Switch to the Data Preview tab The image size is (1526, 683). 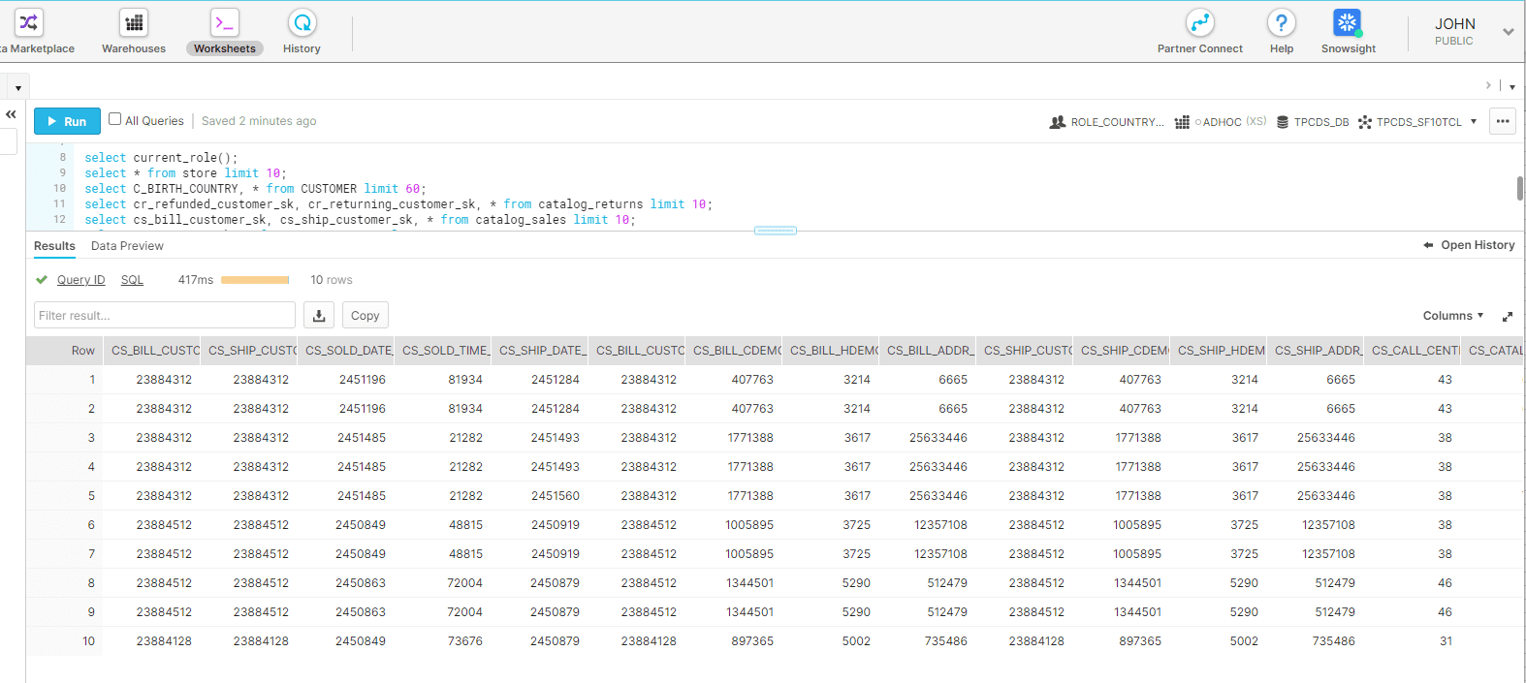(x=127, y=246)
